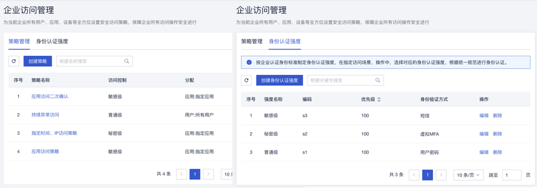
Task: Select 策略管理 tab in right panel
Action: tap(252, 41)
